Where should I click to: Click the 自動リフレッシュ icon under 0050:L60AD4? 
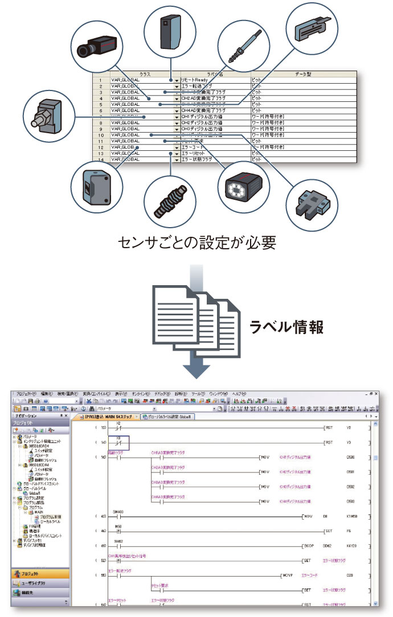pos(31,460)
